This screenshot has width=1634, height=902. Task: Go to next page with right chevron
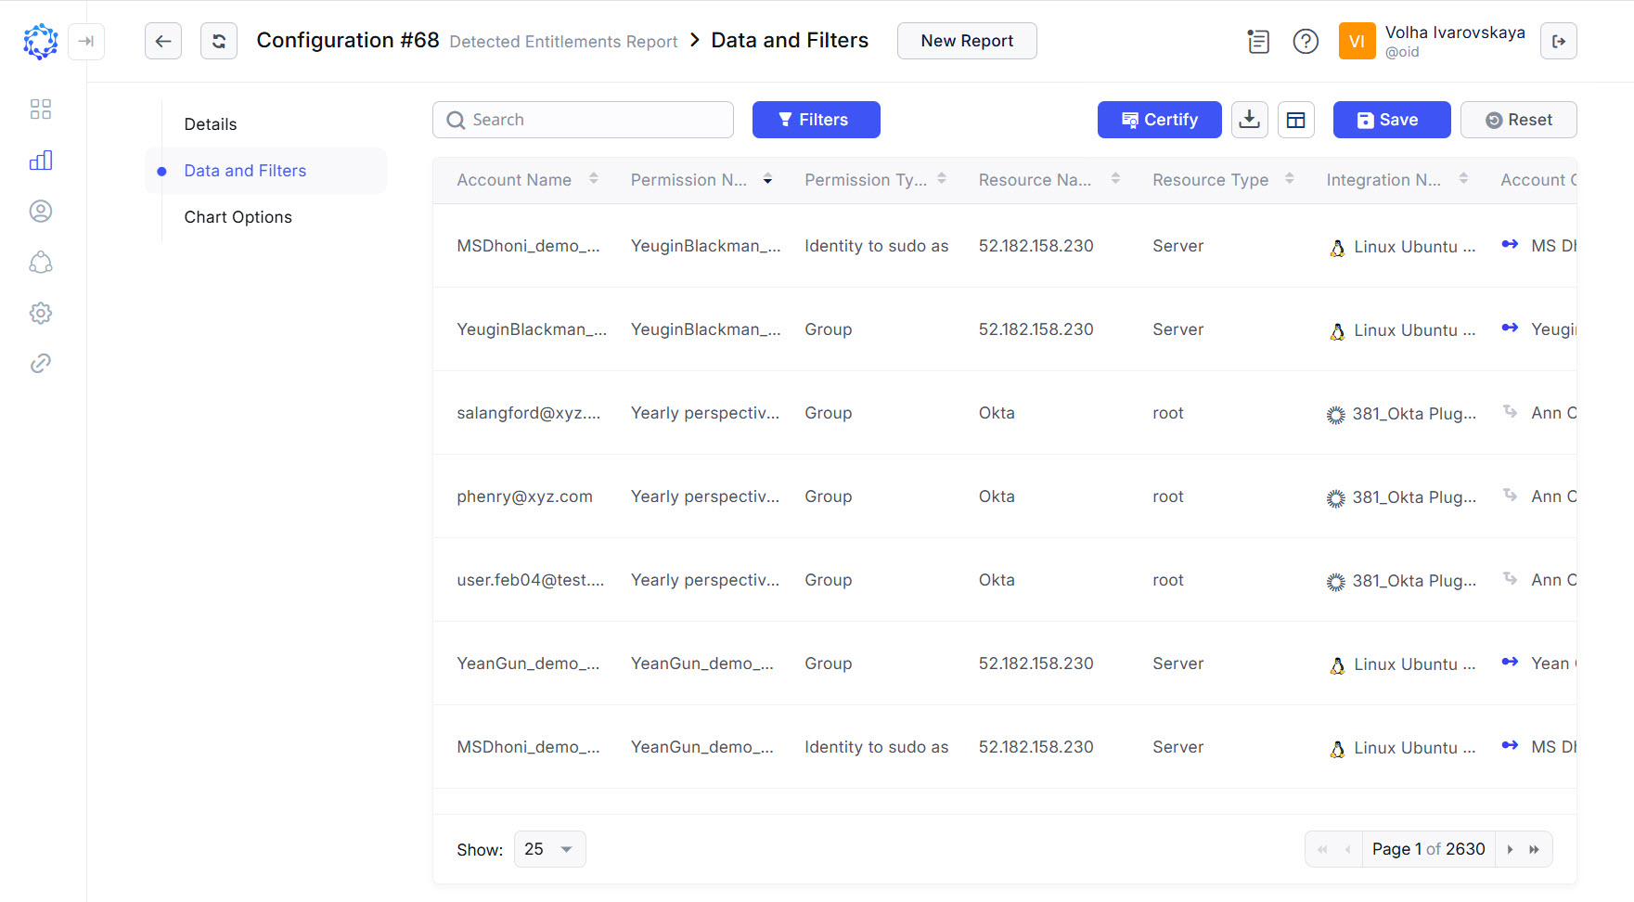click(x=1510, y=848)
